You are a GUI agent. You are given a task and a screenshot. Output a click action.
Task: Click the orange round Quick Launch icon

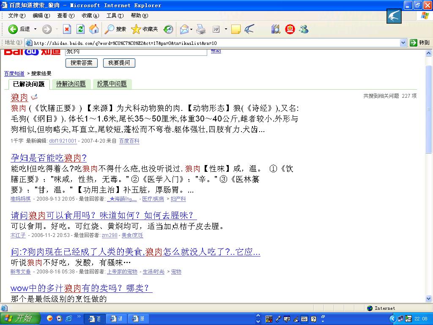pyautogui.click(x=50, y=319)
